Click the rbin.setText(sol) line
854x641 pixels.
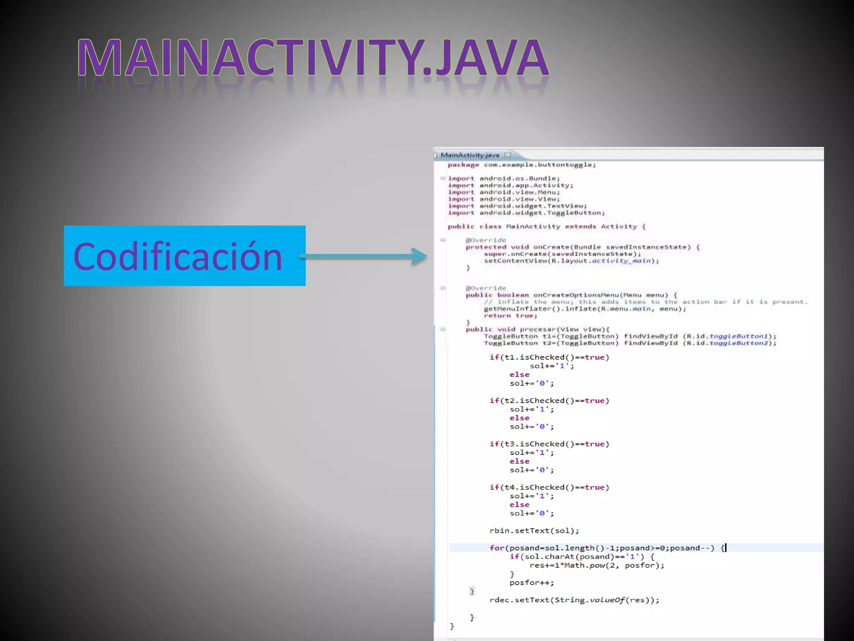pos(534,531)
